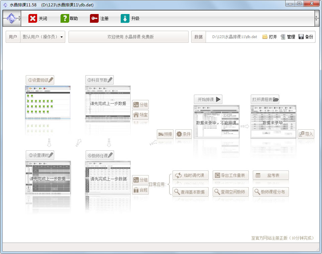Click 开始排课 start scheduling button
The image size is (322, 254).
[x=208, y=99]
